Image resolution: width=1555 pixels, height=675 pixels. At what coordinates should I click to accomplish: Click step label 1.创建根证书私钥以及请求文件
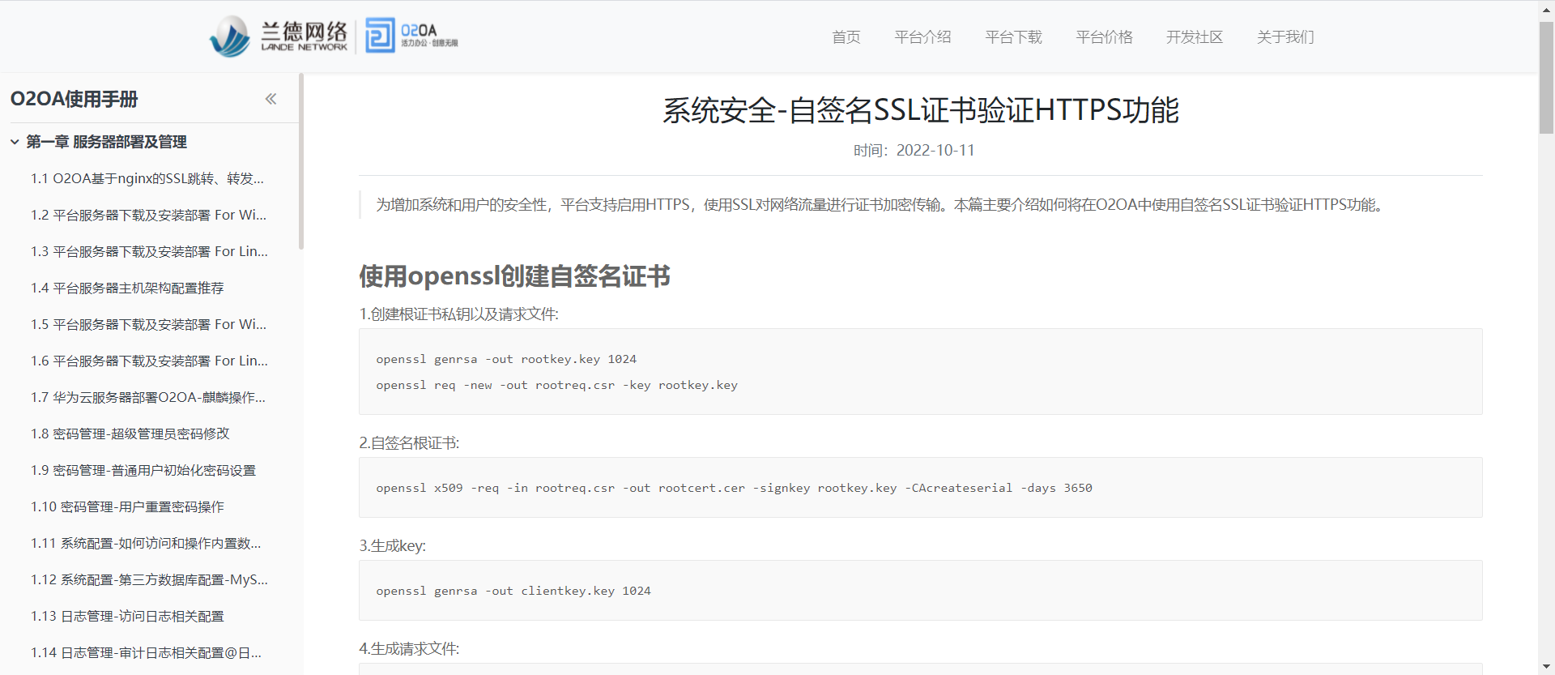459,314
